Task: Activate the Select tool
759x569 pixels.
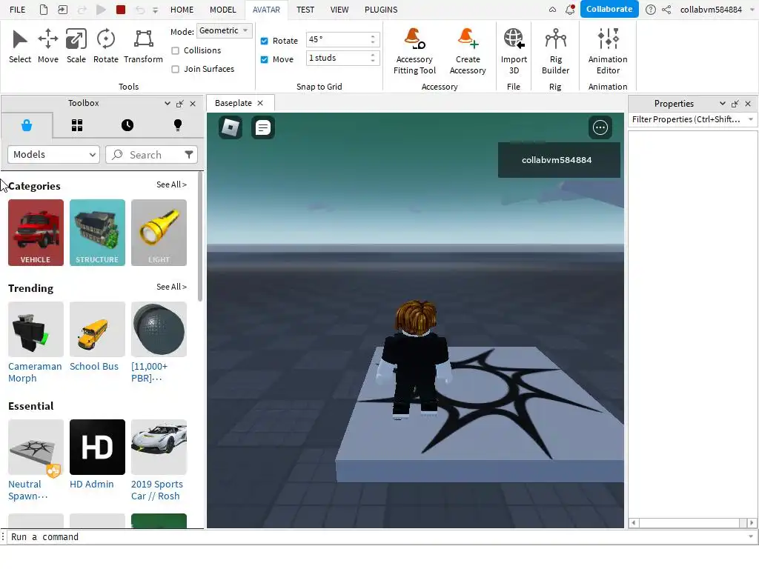Action: tap(20, 46)
